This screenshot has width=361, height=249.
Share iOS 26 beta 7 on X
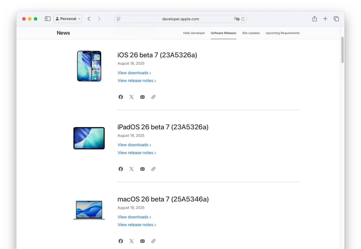pyautogui.click(x=131, y=97)
